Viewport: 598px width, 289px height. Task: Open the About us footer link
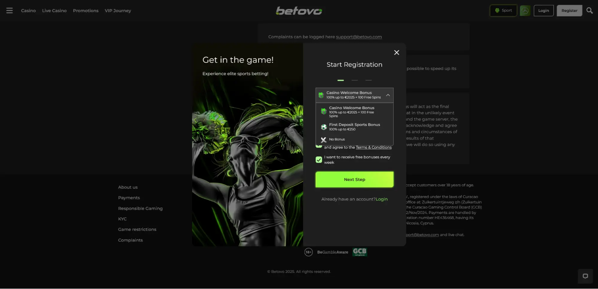click(x=128, y=187)
